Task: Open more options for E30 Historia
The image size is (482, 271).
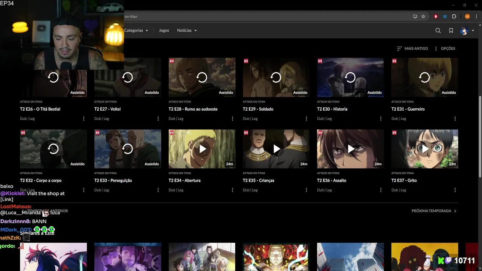Action: [380, 119]
